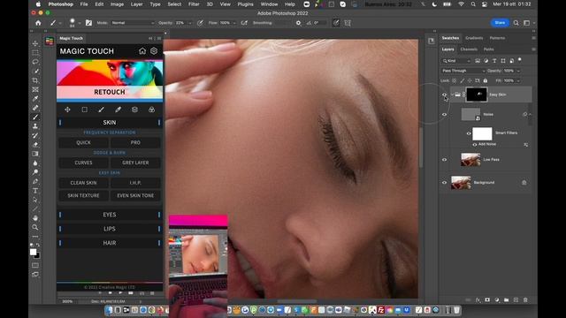Hide the Background layer
This screenshot has height=318, width=566.
(x=444, y=183)
